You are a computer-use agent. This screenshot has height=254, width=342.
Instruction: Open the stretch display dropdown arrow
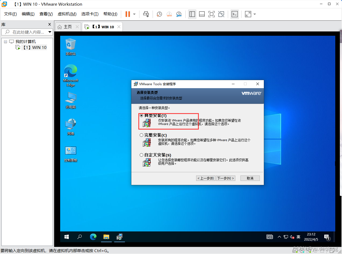[x=255, y=14]
